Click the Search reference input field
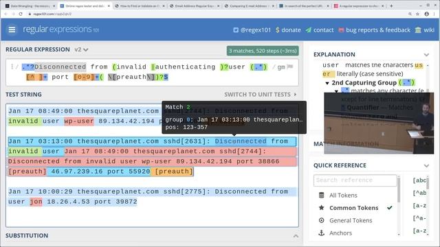Image resolution: width=440 pixels, height=247 pixels. click(355, 180)
